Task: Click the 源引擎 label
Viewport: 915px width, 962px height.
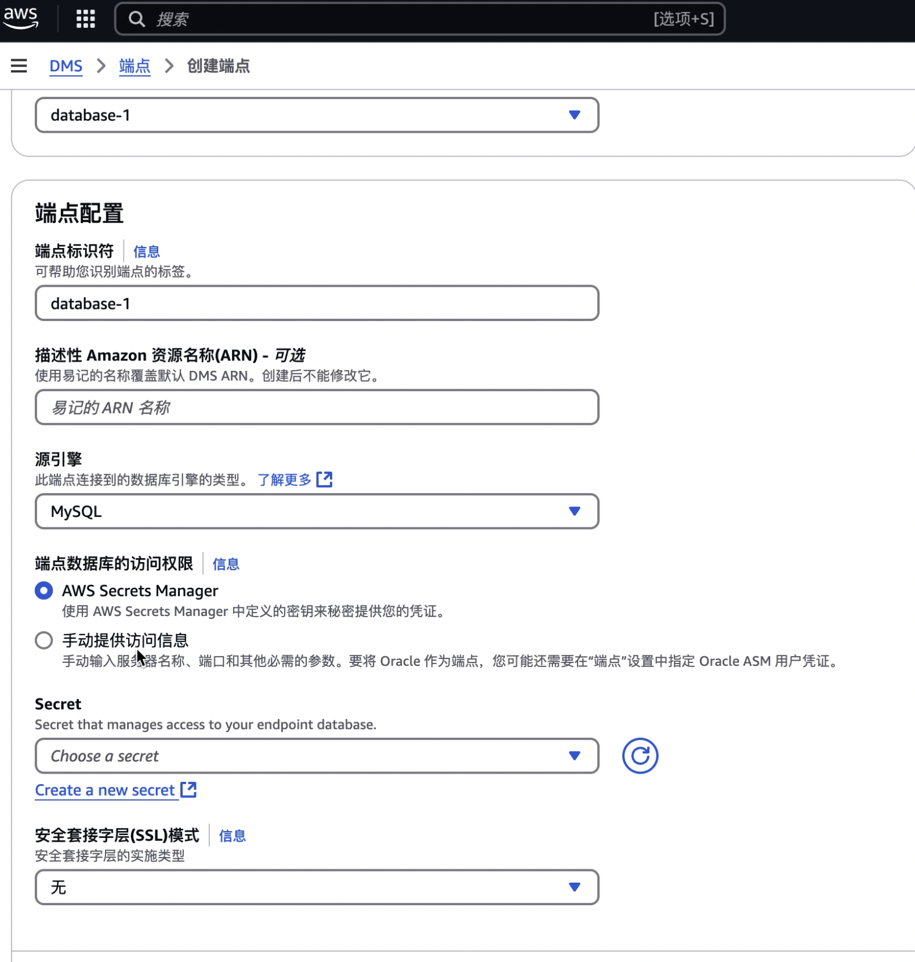Action: point(59,459)
